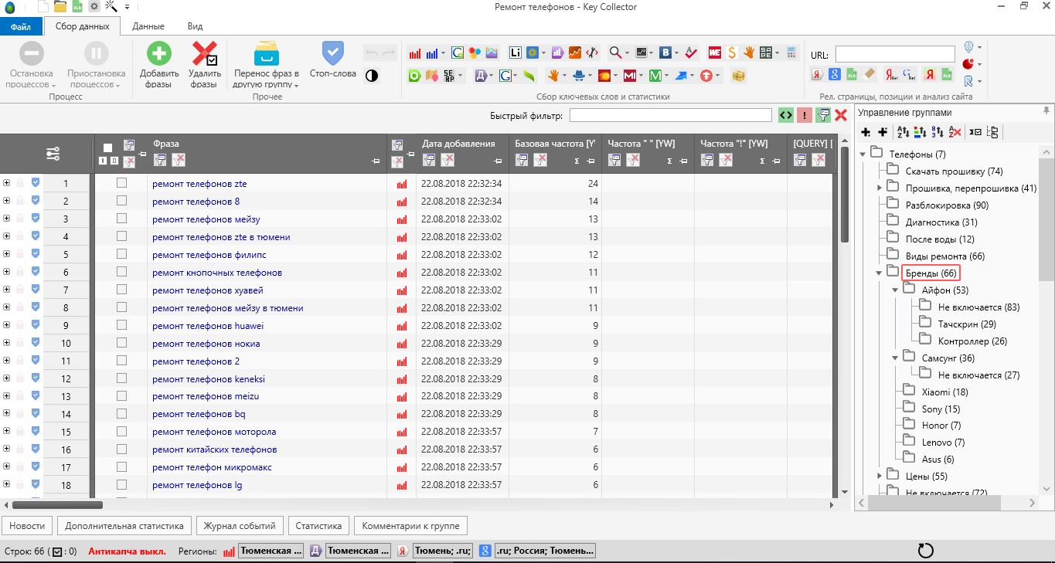Viewport: 1055px width, 563px height.
Task: Check the box for ремонт телефонов huawei
Action: 121,325
